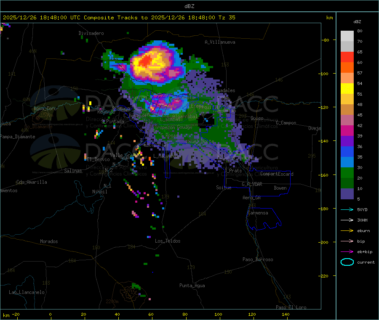Select the magenta swatch between 42 and 39
Viewport: 379px width, 320px height.
(347, 130)
